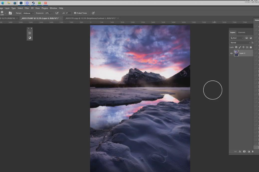Screen dimensions: 259x172
Task: Close the _ADS5170.NEF document tab
Action: coord(61,18)
